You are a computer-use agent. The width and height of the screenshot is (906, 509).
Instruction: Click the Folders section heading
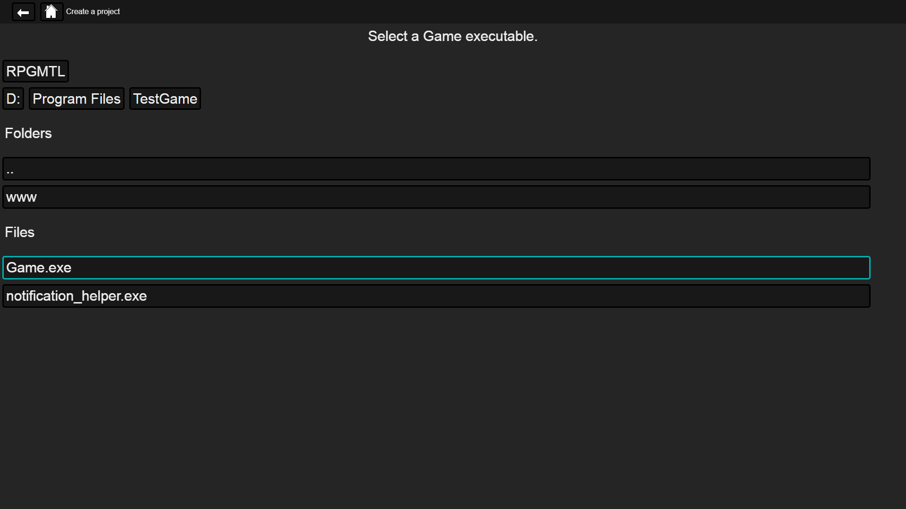pos(28,133)
